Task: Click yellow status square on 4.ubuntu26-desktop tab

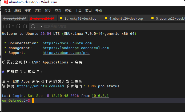Action: (x=106, y=18)
